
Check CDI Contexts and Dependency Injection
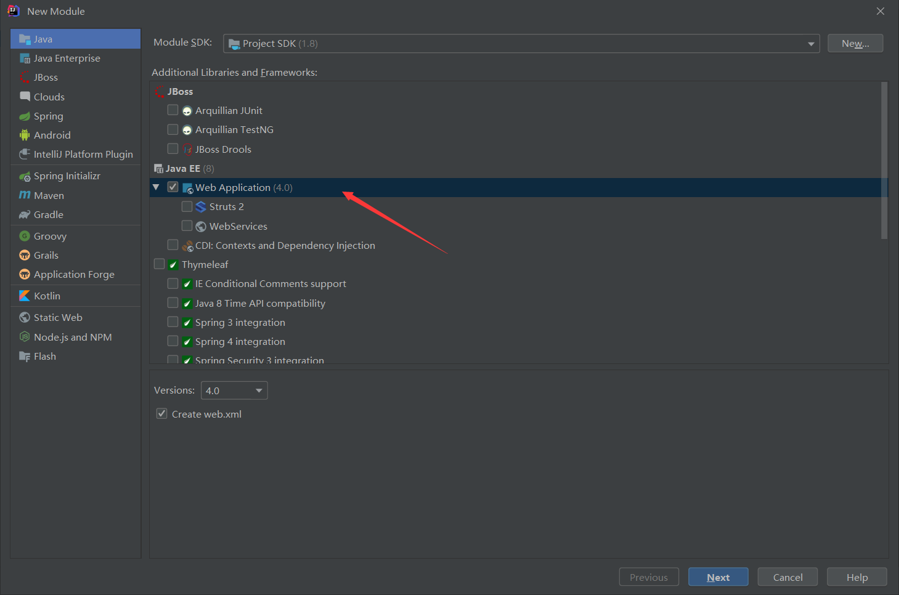[173, 245]
